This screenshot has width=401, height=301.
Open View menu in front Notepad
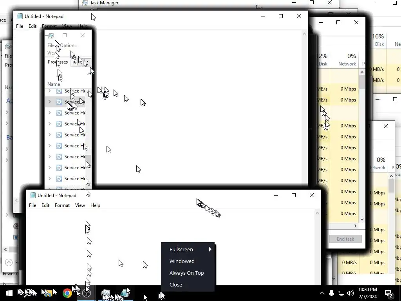click(80, 205)
